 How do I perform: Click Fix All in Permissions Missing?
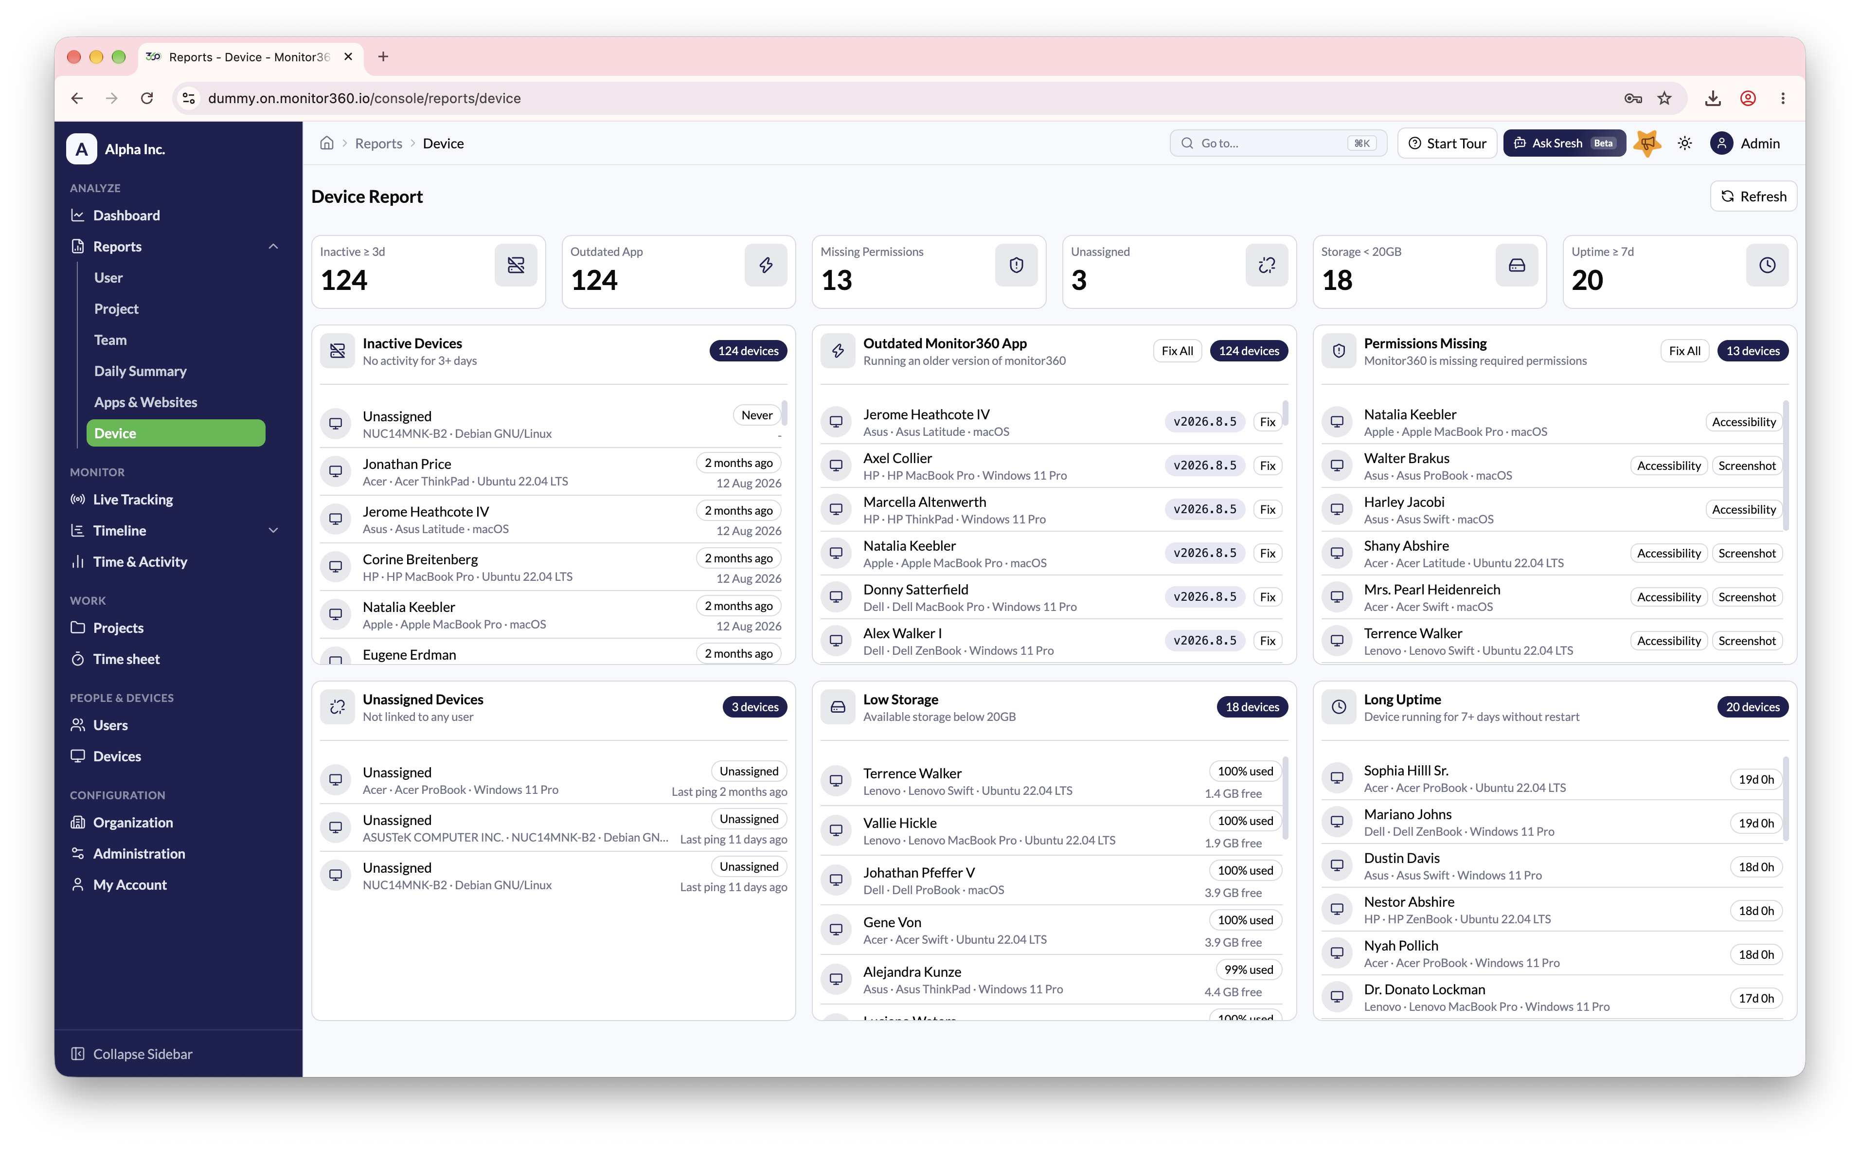[1684, 350]
